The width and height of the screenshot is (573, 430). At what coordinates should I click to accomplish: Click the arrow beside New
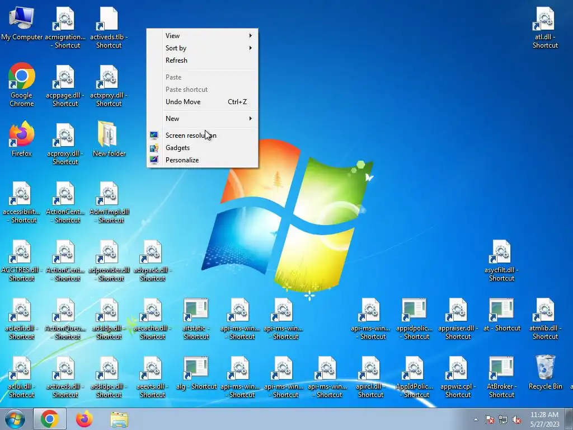251,119
